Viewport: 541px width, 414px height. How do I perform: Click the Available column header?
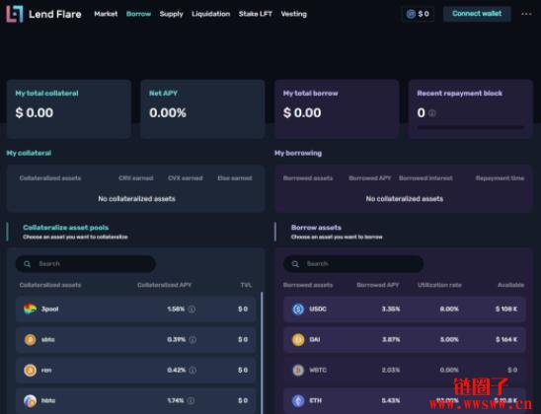click(510, 285)
